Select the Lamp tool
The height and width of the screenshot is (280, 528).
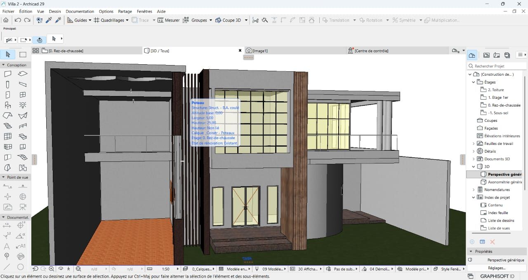coord(23,105)
